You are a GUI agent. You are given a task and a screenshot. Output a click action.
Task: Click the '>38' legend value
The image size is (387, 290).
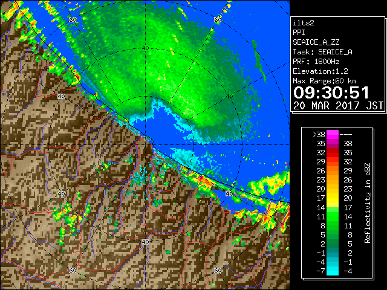(319, 135)
